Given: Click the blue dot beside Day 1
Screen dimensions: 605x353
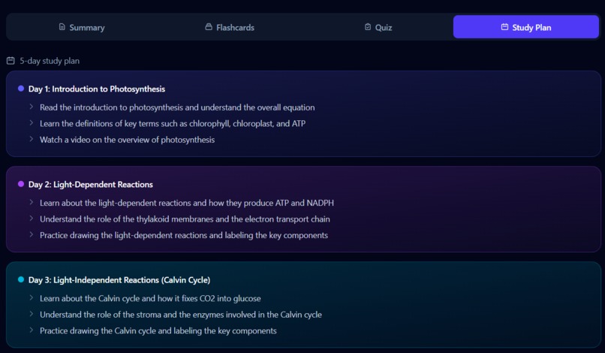Looking at the screenshot, I should 21,89.
